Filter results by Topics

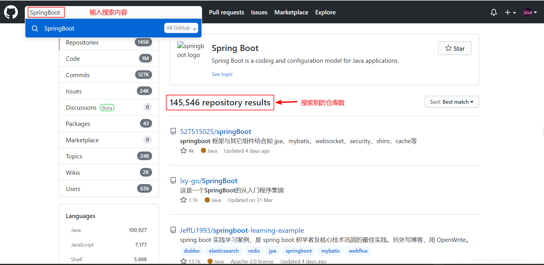[x=109, y=156]
